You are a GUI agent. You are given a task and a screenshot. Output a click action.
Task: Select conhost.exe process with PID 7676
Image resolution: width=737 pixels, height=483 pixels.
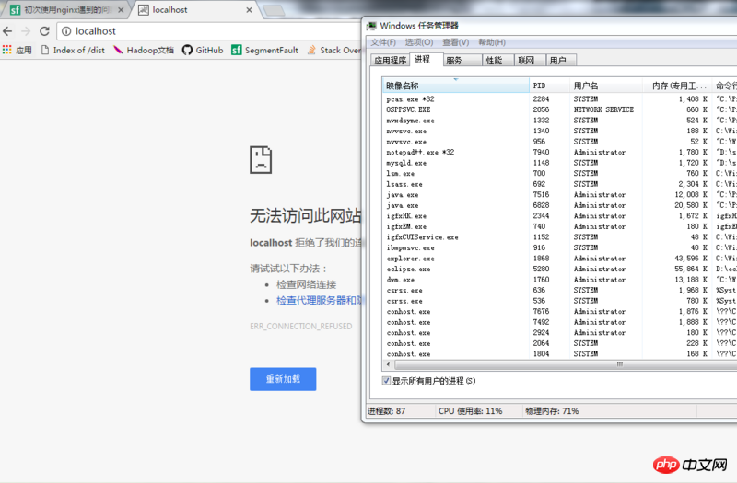(x=559, y=311)
